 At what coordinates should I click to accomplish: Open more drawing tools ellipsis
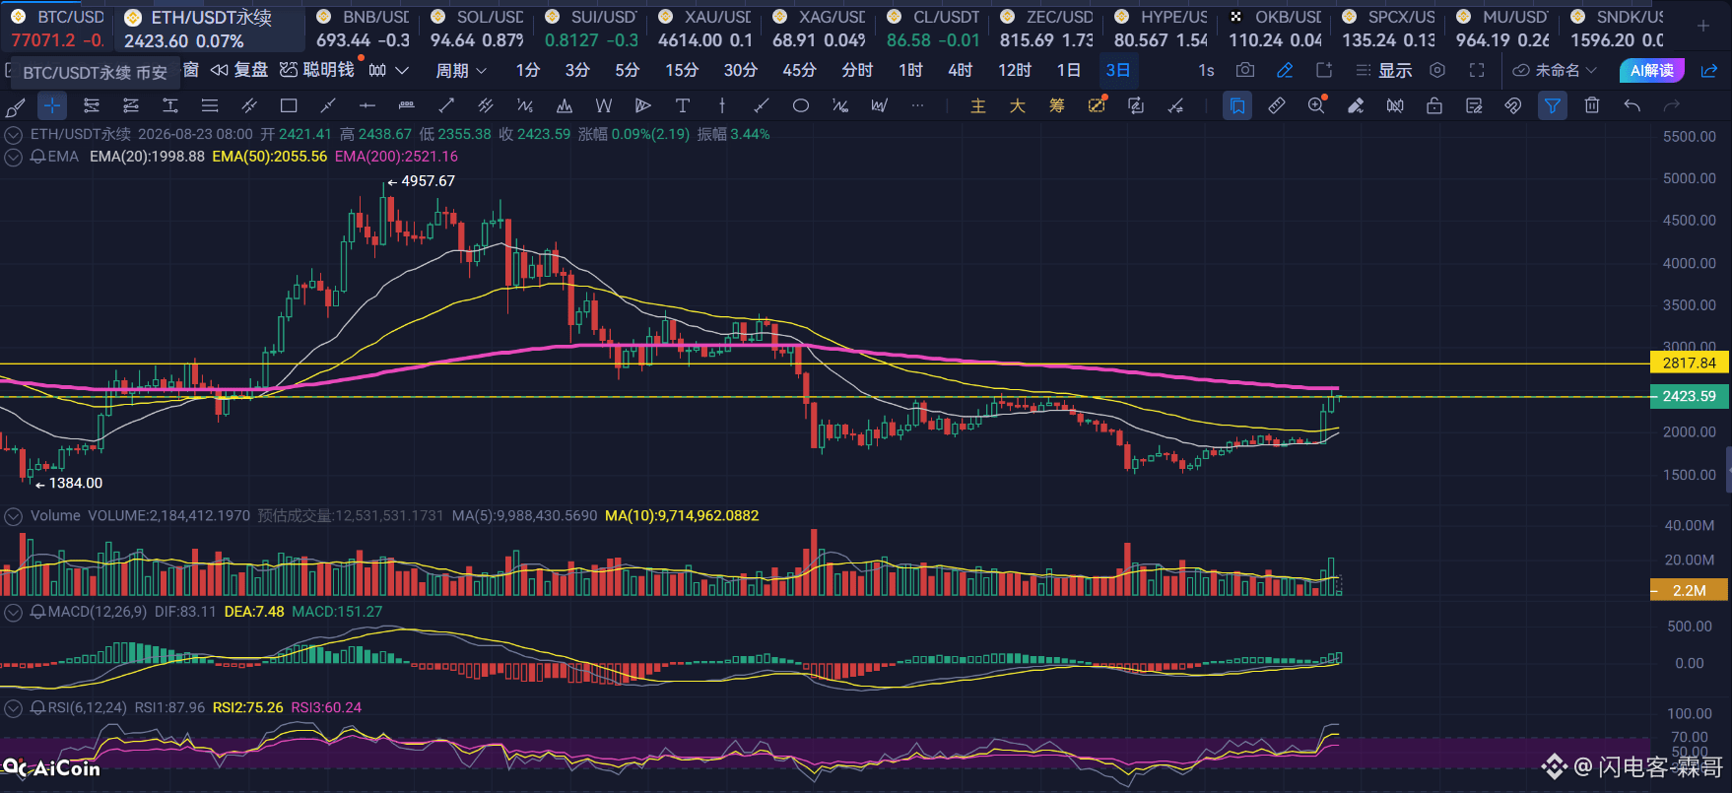918,105
